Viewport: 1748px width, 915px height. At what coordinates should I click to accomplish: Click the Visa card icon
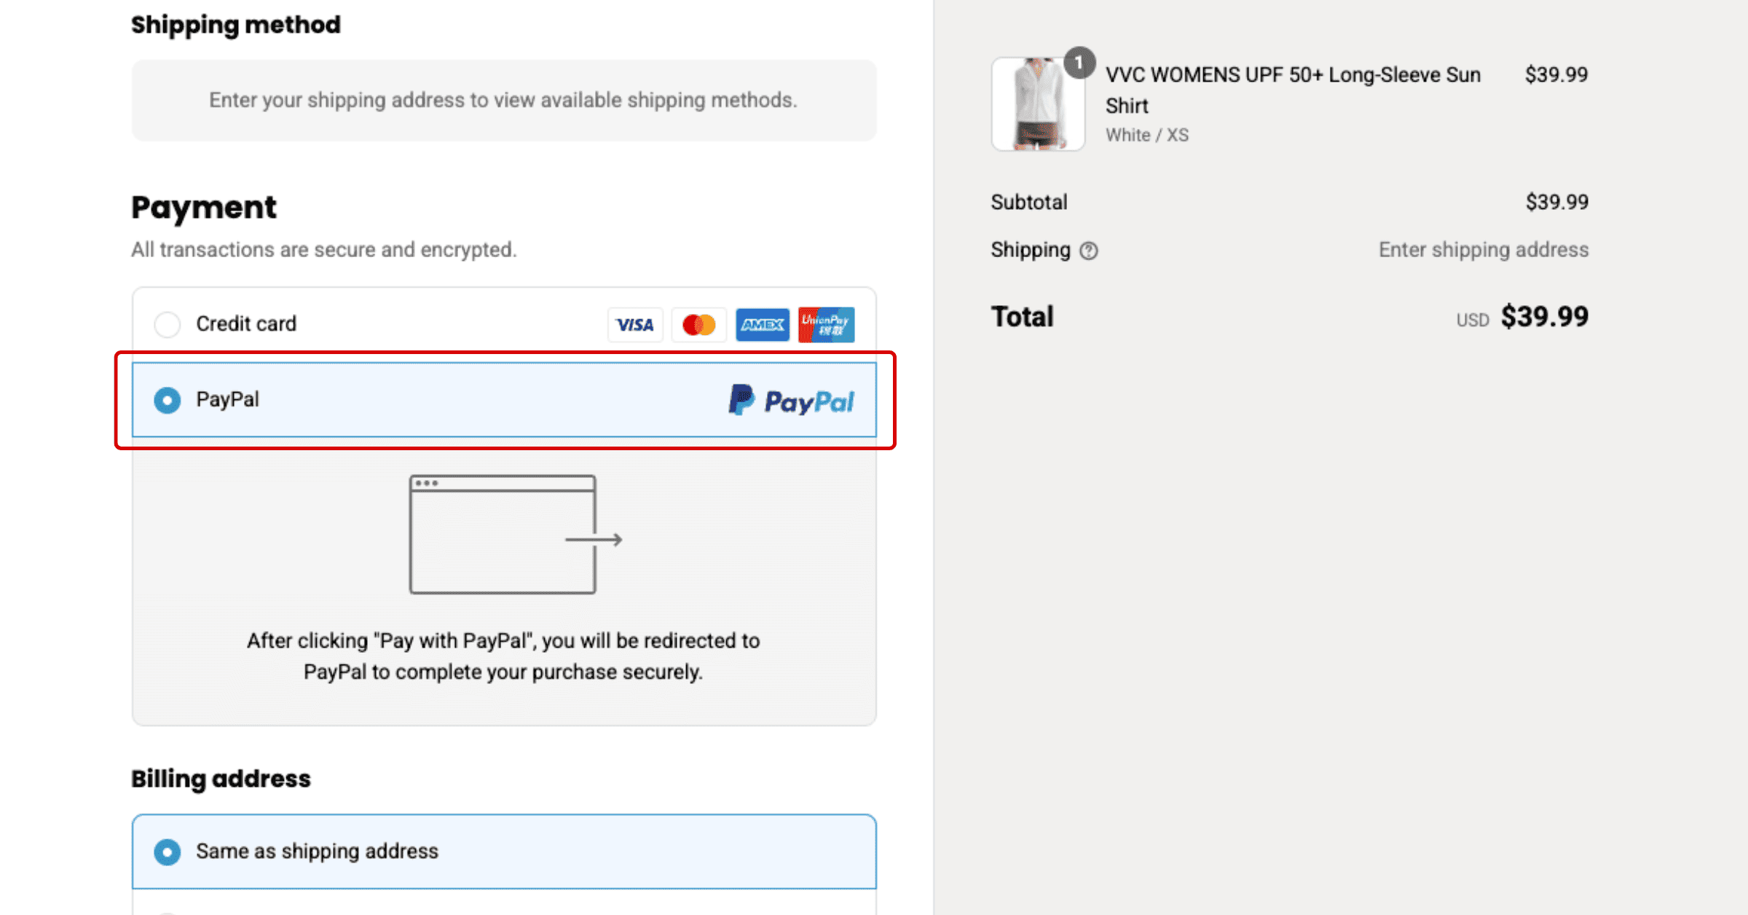pos(635,325)
